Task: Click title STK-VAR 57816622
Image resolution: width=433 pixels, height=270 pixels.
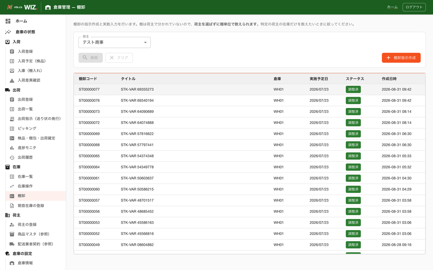Action: [137, 134]
